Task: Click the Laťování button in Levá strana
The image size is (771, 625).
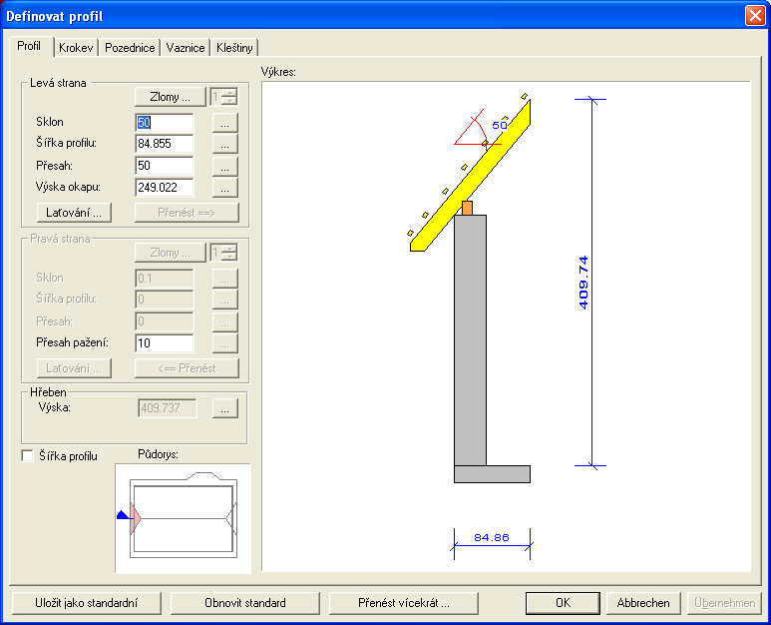Action: [x=74, y=213]
